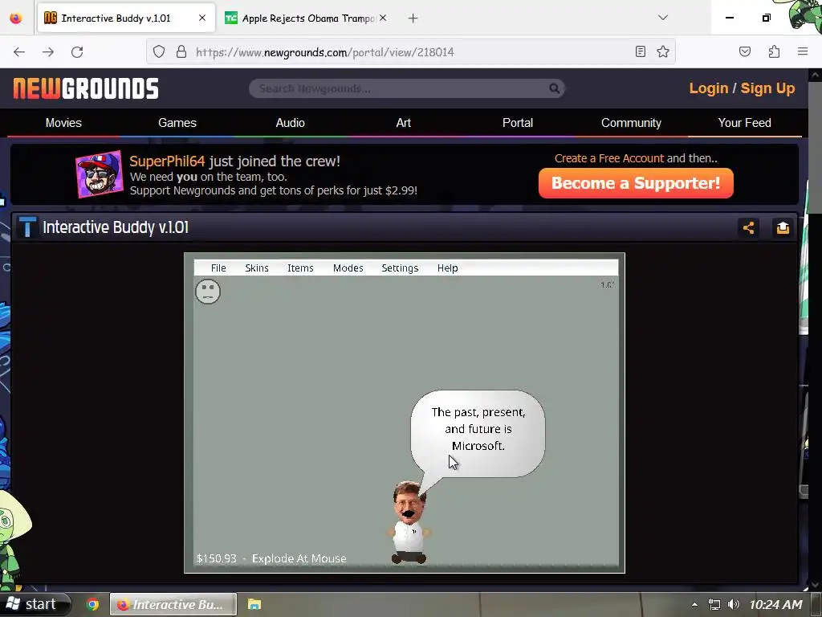The image size is (822, 617).
Task: Open the Art section
Action: 404,123
